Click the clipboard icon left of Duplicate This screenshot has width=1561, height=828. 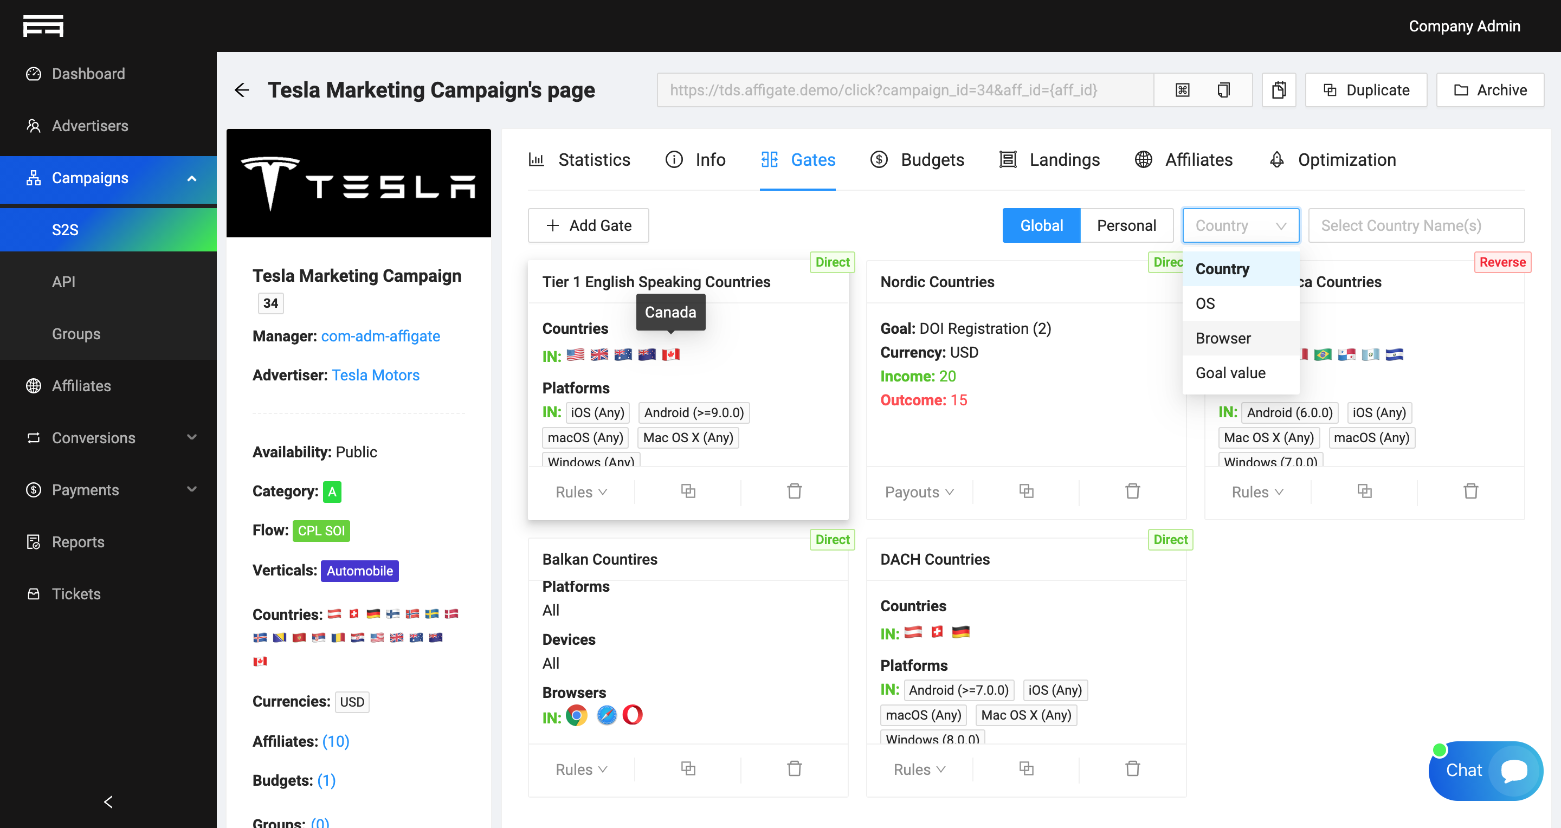pyautogui.click(x=1279, y=90)
